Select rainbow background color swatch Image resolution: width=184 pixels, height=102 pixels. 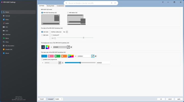pyautogui.click(x=47, y=47)
